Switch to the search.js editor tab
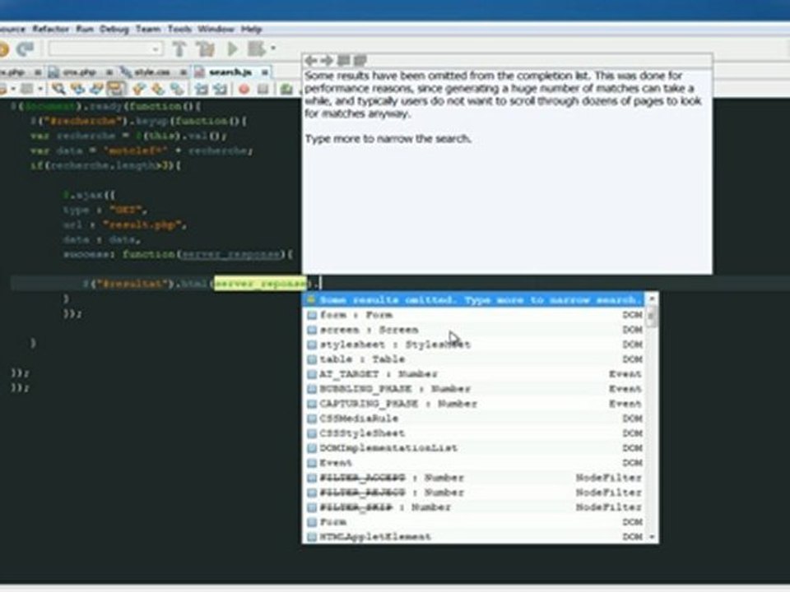This screenshot has width=790, height=592. [x=230, y=72]
